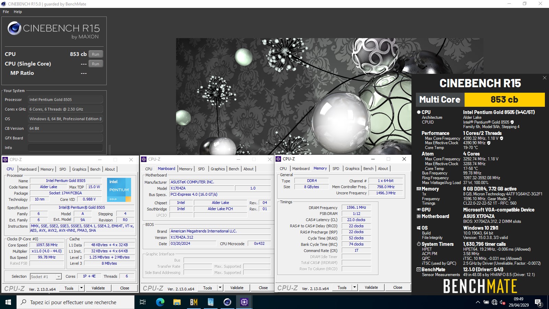This screenshot has width=549, height=309.
Task: Click the shield next to 4390.90 MHz
Action: pyautogui.click(x=489, y=143)
